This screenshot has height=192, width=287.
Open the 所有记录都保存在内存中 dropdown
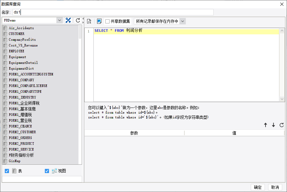[x=183, y=21]
